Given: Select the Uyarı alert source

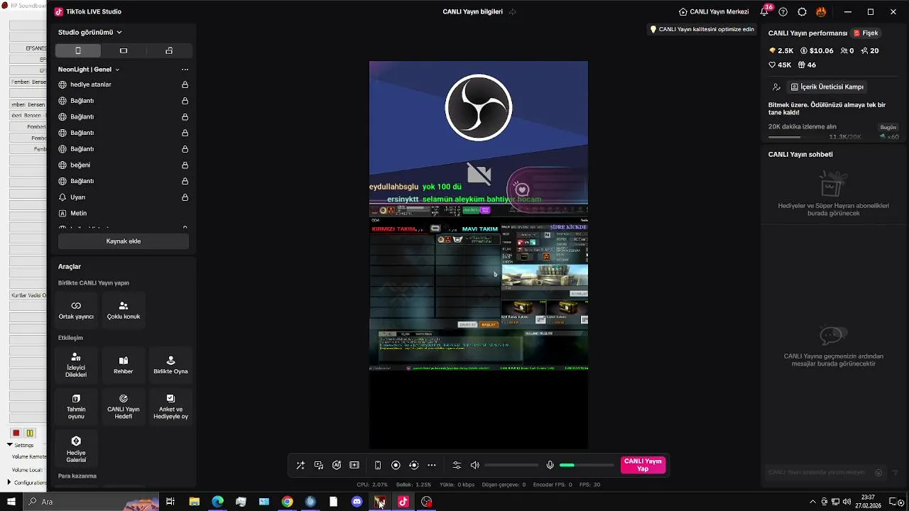Looking at the screenshot, I should click(123, 197).
